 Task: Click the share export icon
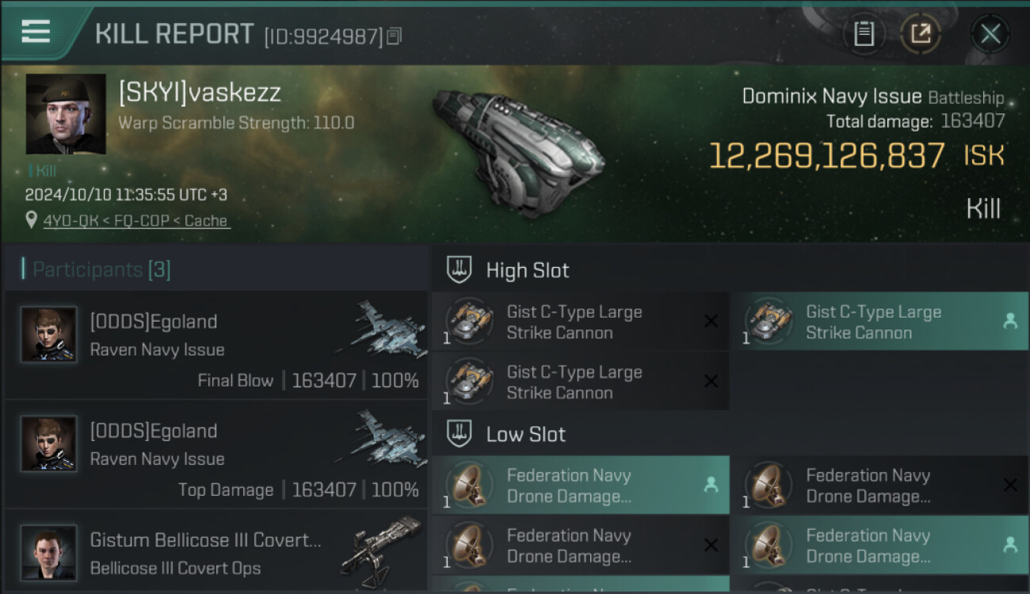point(920,34)
